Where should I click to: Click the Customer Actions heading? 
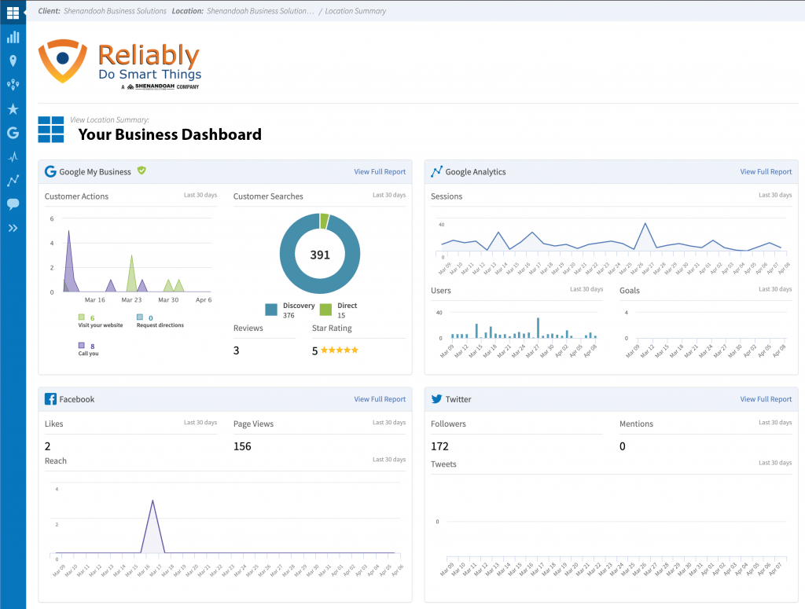click(x=76, y=196)
